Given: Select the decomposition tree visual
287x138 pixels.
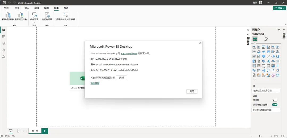Looking at the screenshot, I should point(264,70).
